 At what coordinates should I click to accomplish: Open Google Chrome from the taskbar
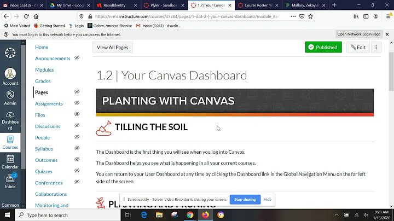point(190,215)
